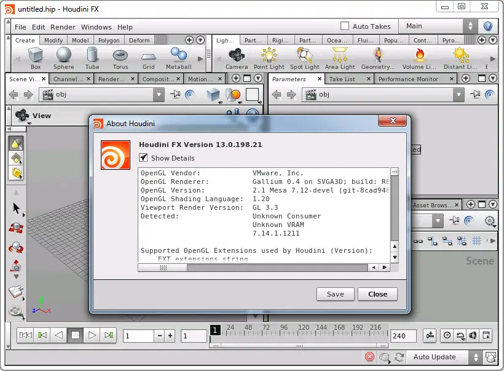
Task: Toggle audio speaker icon in playbar
Action: click(473, 335)
